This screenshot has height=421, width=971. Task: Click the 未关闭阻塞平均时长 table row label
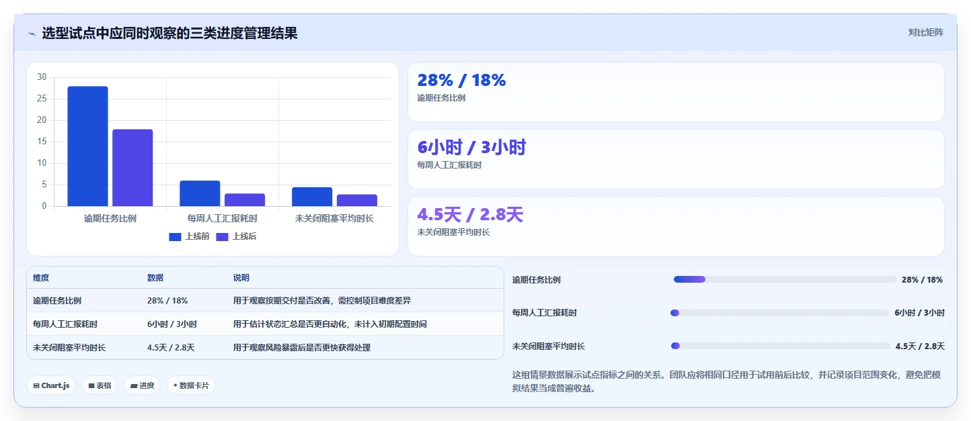69,348
